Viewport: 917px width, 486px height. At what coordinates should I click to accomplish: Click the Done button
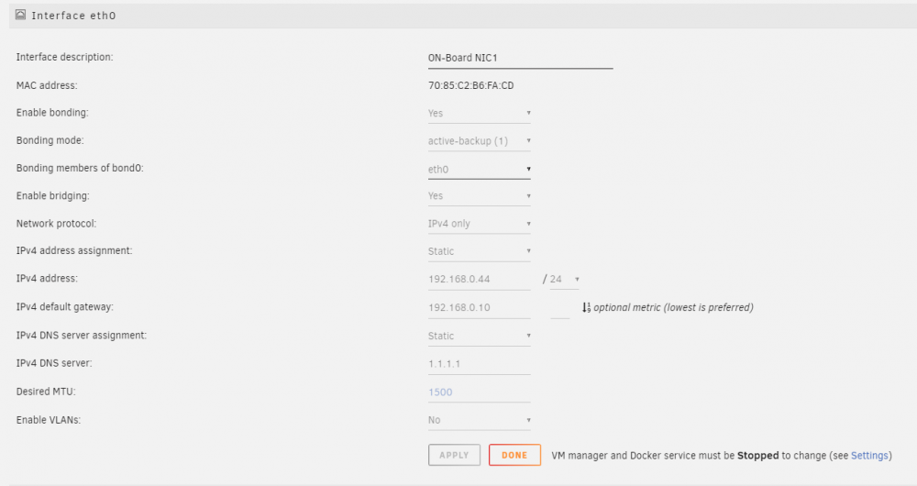pos(514,455)
